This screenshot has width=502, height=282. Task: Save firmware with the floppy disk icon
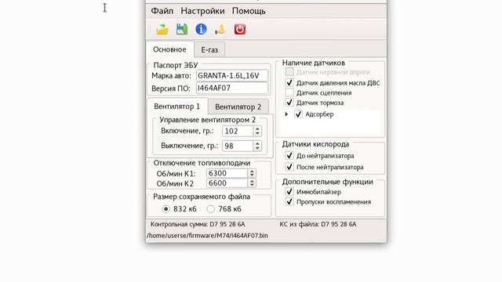[x=182, y=29]
